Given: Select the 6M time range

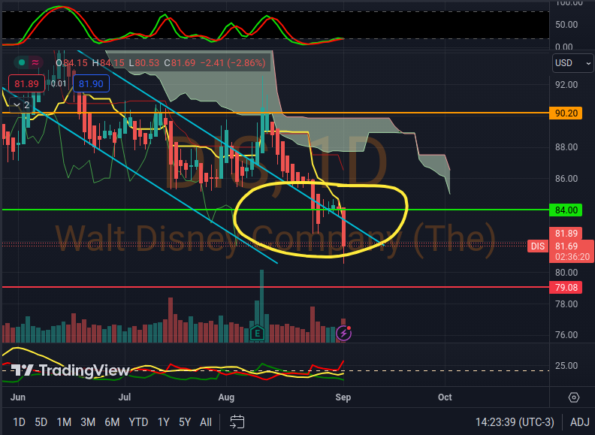Looking at the screenshot, I should (x=112, y=422).
